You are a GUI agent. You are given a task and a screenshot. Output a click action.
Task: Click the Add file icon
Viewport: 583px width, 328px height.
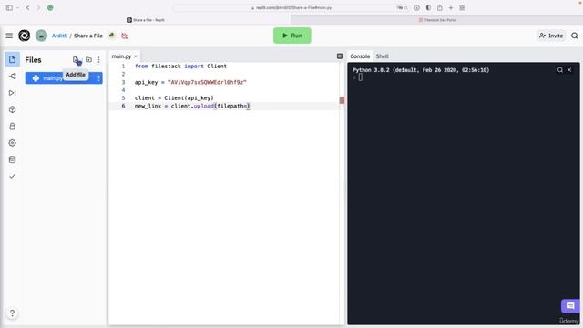tap(76, 60)
